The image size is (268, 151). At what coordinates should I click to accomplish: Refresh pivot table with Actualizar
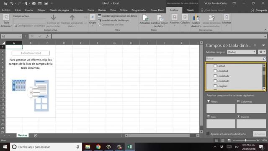click(x=144, y=21)
